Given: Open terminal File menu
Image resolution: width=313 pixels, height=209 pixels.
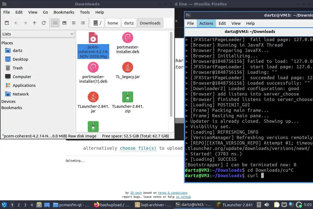Looking at the screenshot, I should (190, 23).
